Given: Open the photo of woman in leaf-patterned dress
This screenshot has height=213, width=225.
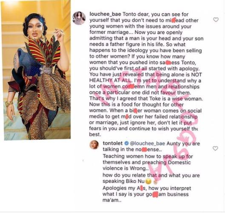Looking at the screenshot, I should point(36,70).
